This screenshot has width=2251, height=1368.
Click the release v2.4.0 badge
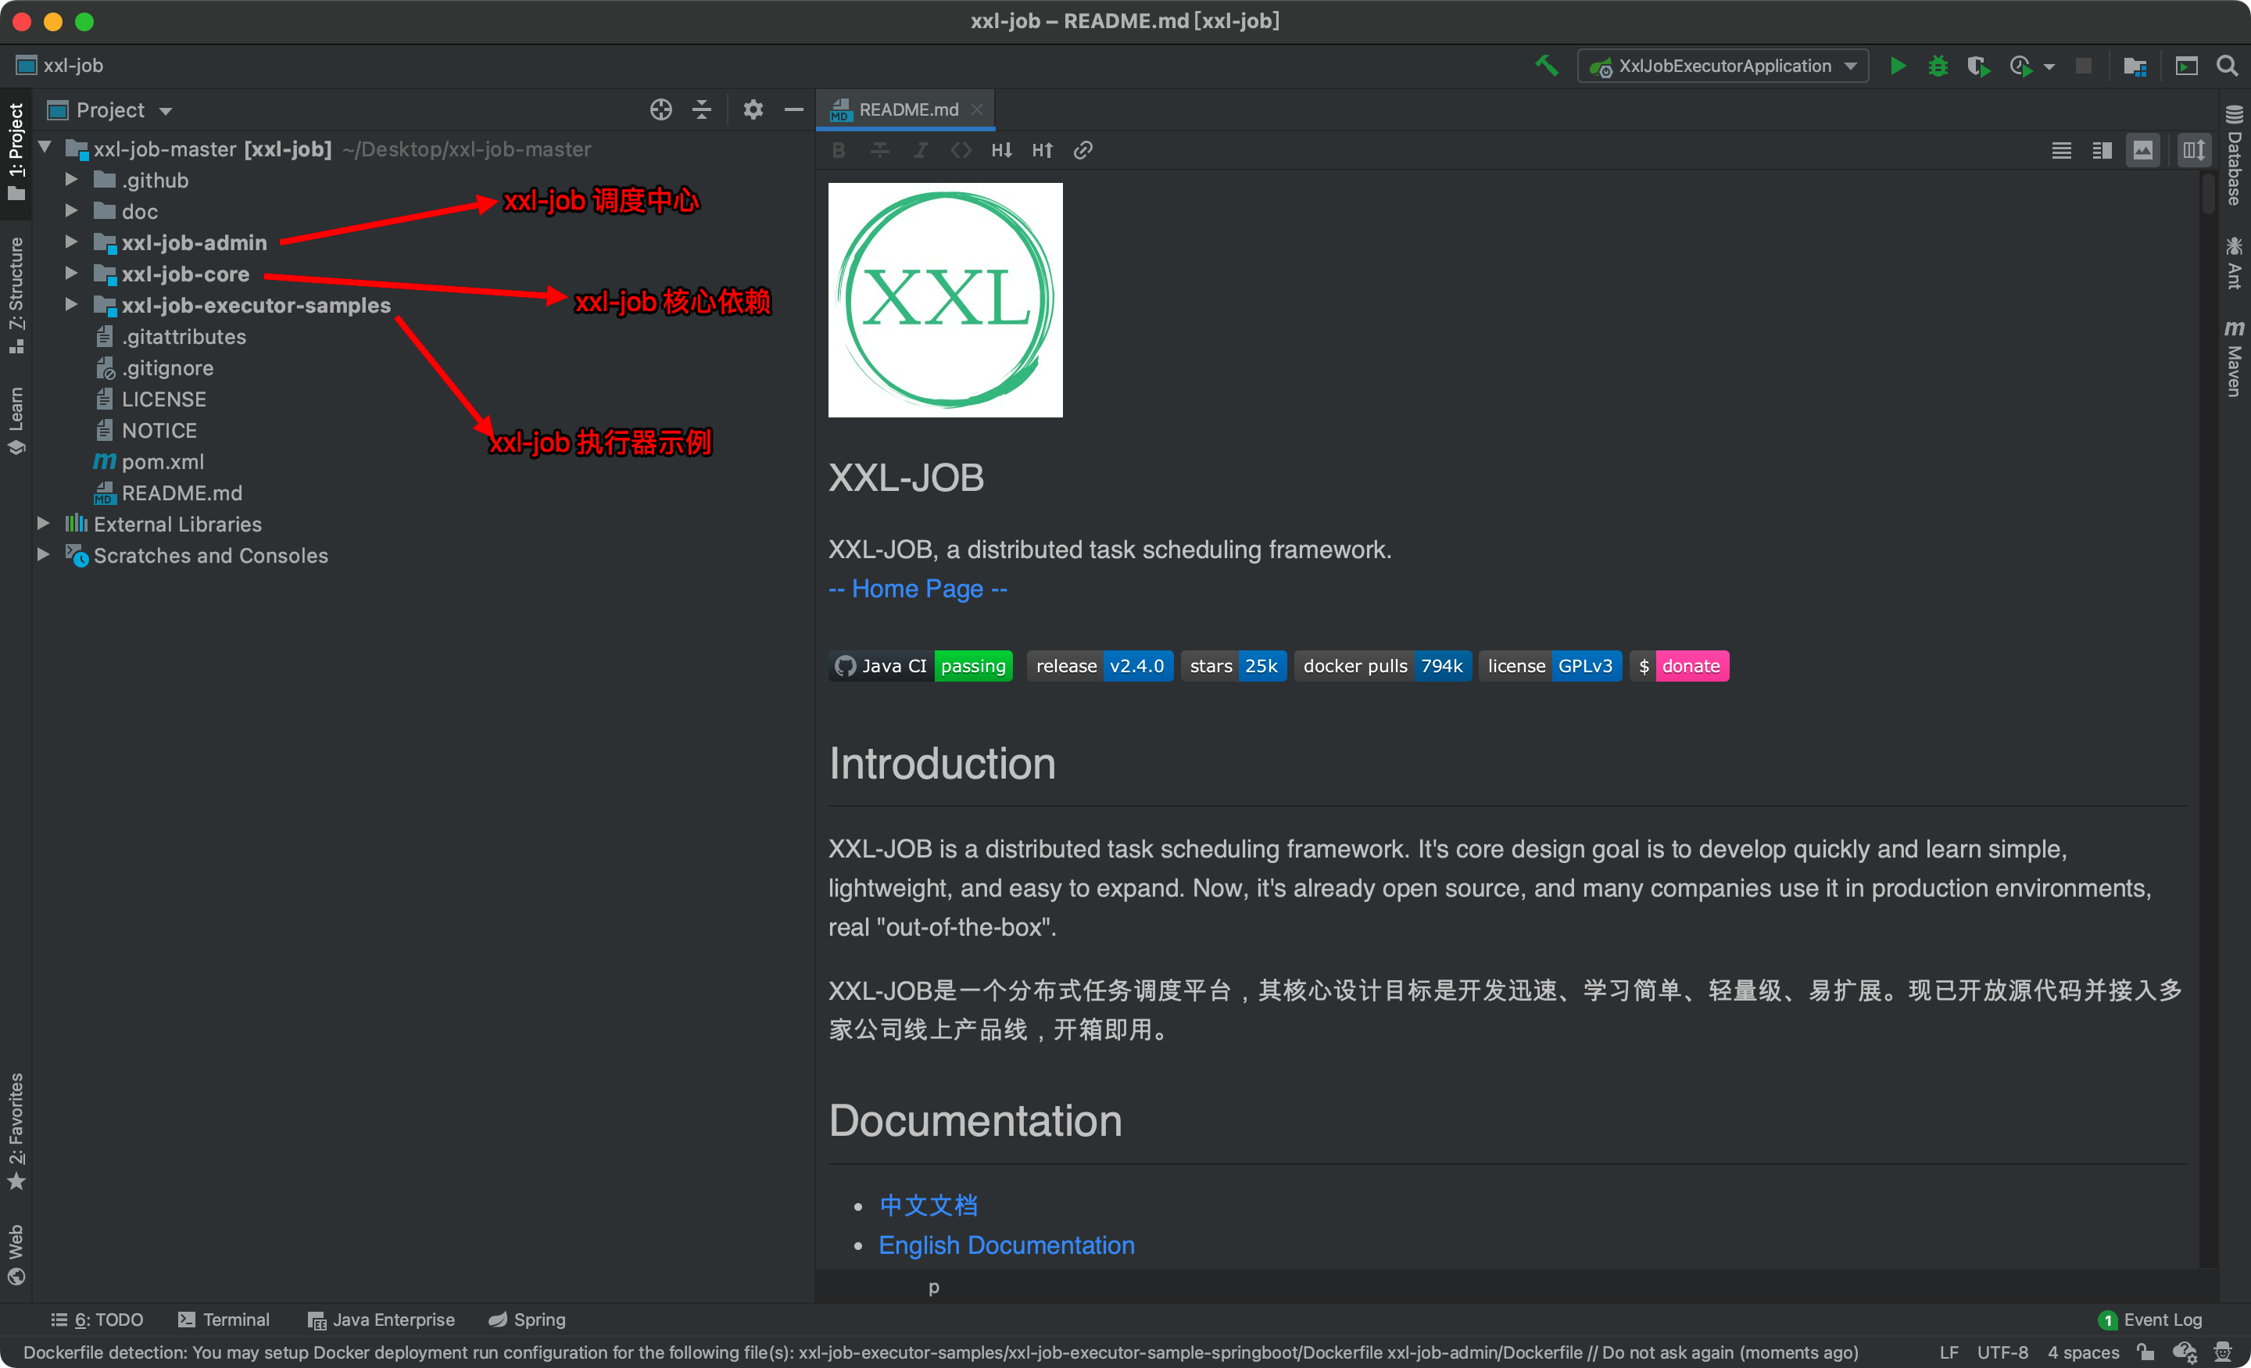(x=1100, y=666)
